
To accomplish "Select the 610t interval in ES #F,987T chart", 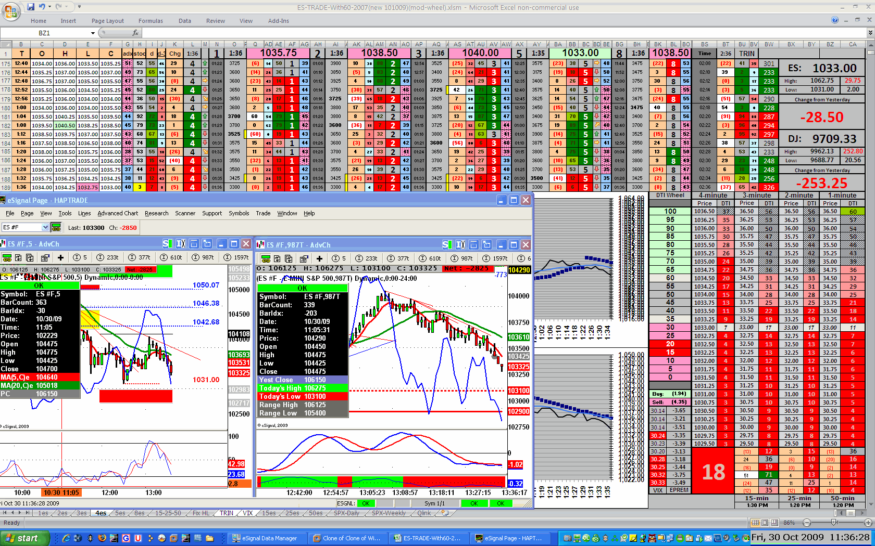I will pyautogui.click(x=431, y=258).
